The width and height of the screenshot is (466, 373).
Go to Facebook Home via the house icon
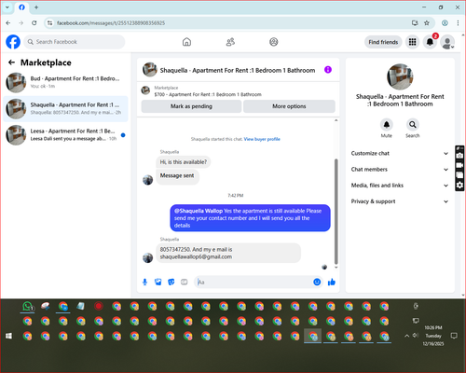coord(186,42)
